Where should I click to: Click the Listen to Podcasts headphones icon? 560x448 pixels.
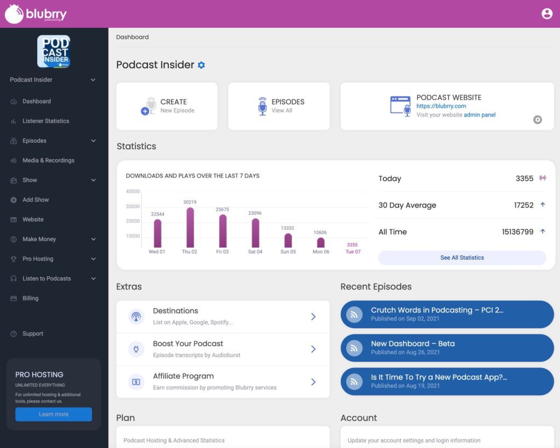point(14,278)
